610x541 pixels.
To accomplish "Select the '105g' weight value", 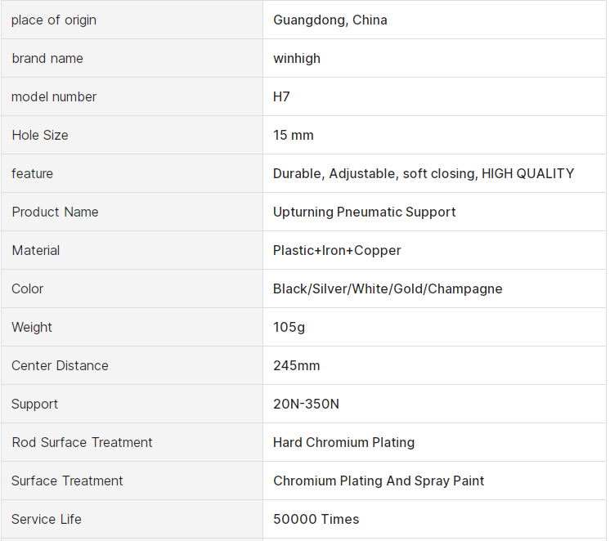I will tap(289, 327).
